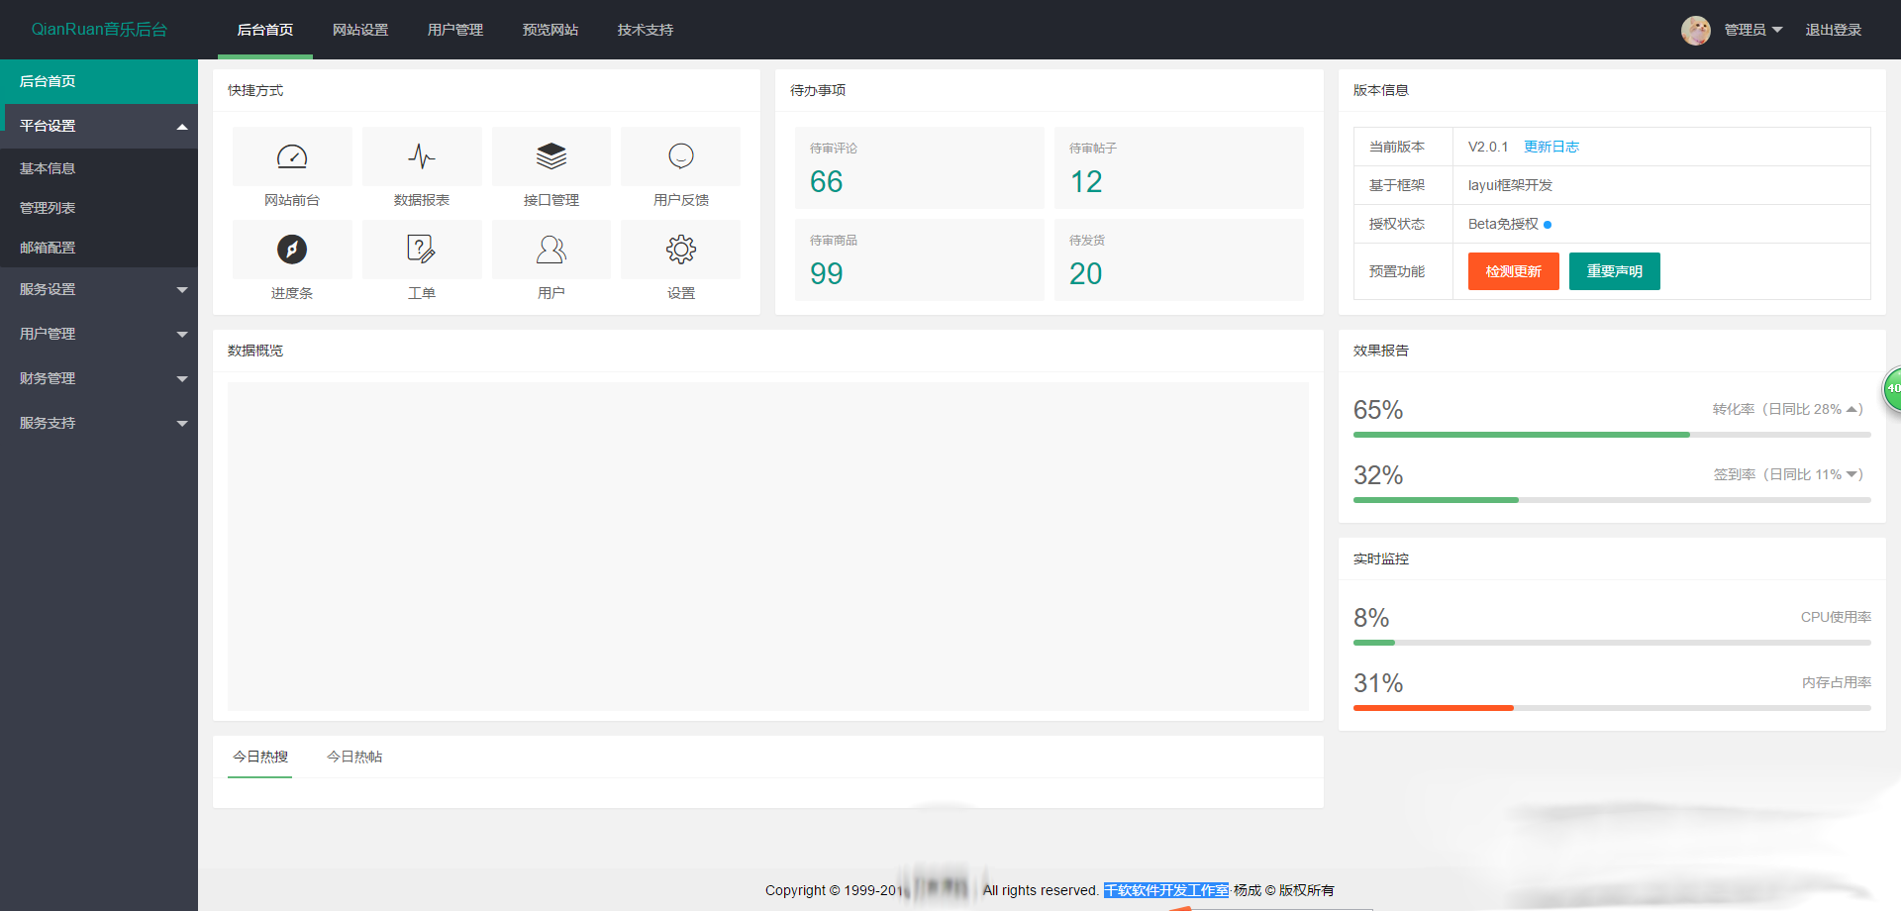1901x911 pixels.
Task: Click the V2.0.1 version text
Action: click(x=1488, y=147)
